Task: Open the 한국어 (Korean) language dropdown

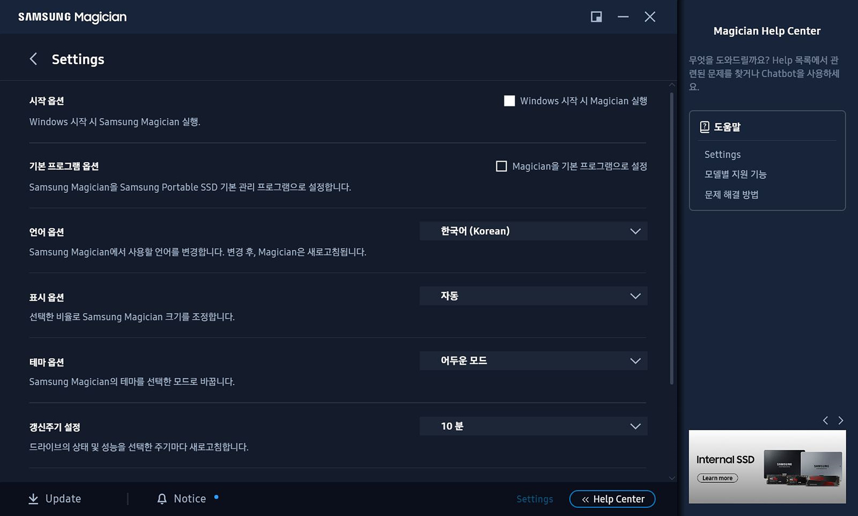Action: (x=534, y=231)
